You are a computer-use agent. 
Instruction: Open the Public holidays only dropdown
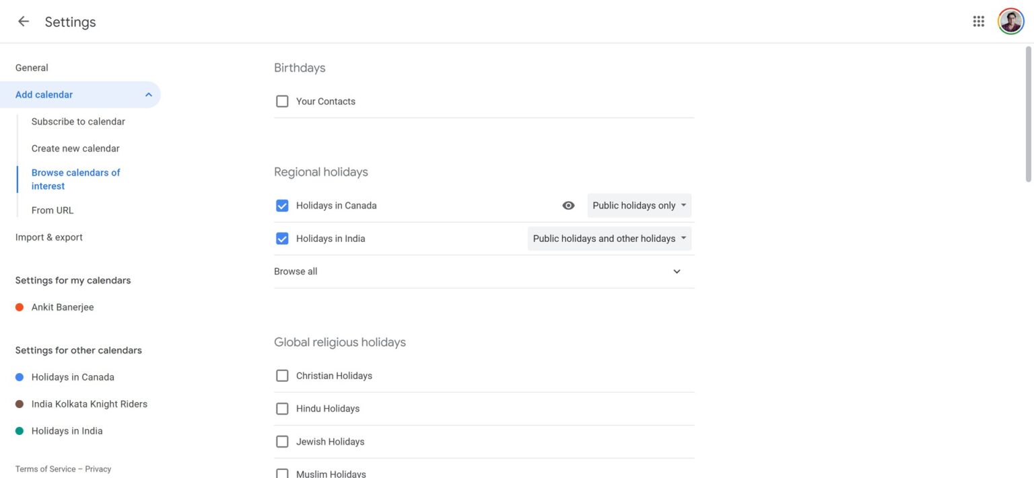click(639, 206)
